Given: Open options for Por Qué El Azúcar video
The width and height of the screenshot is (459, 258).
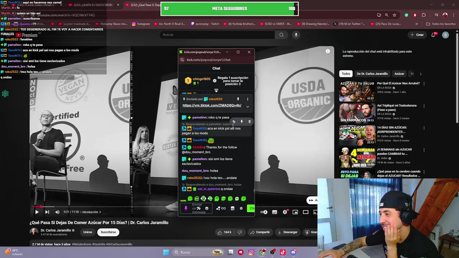Looking at the screenshot, I should click(424, 83).
